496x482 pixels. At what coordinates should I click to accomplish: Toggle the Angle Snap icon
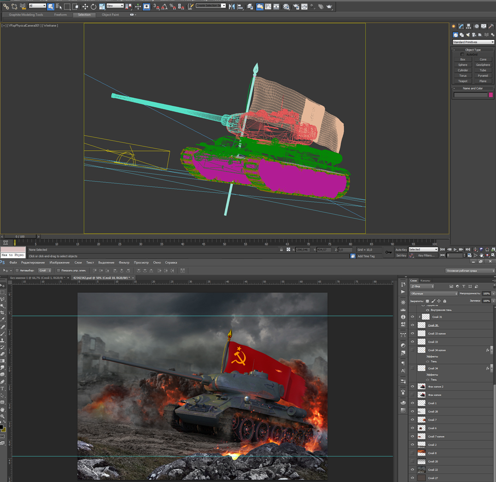[164, 6]
